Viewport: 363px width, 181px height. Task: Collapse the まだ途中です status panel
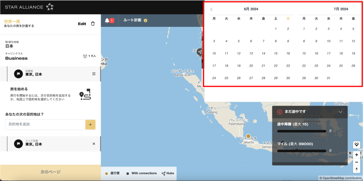(340, 112)
